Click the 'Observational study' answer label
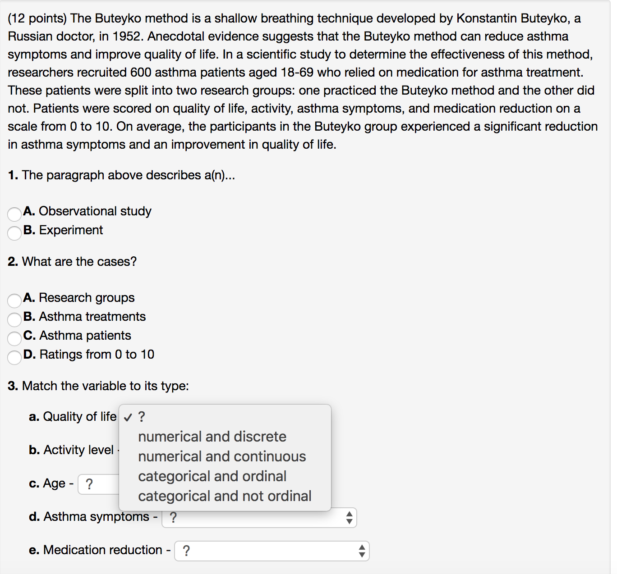 tap(95, 211)
